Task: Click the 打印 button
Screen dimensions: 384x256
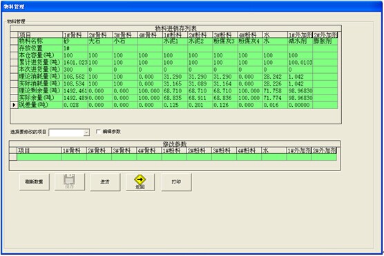Action: [176, 182]
